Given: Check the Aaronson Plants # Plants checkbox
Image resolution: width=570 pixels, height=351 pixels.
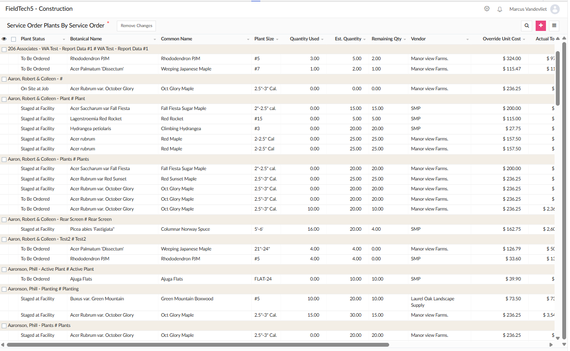Looking at the screenshot, I should [4, 326].
